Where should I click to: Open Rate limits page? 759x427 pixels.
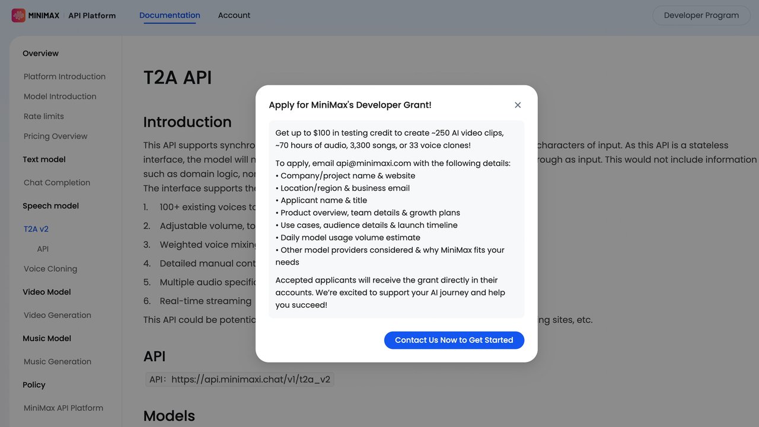(x=44, y=117)
